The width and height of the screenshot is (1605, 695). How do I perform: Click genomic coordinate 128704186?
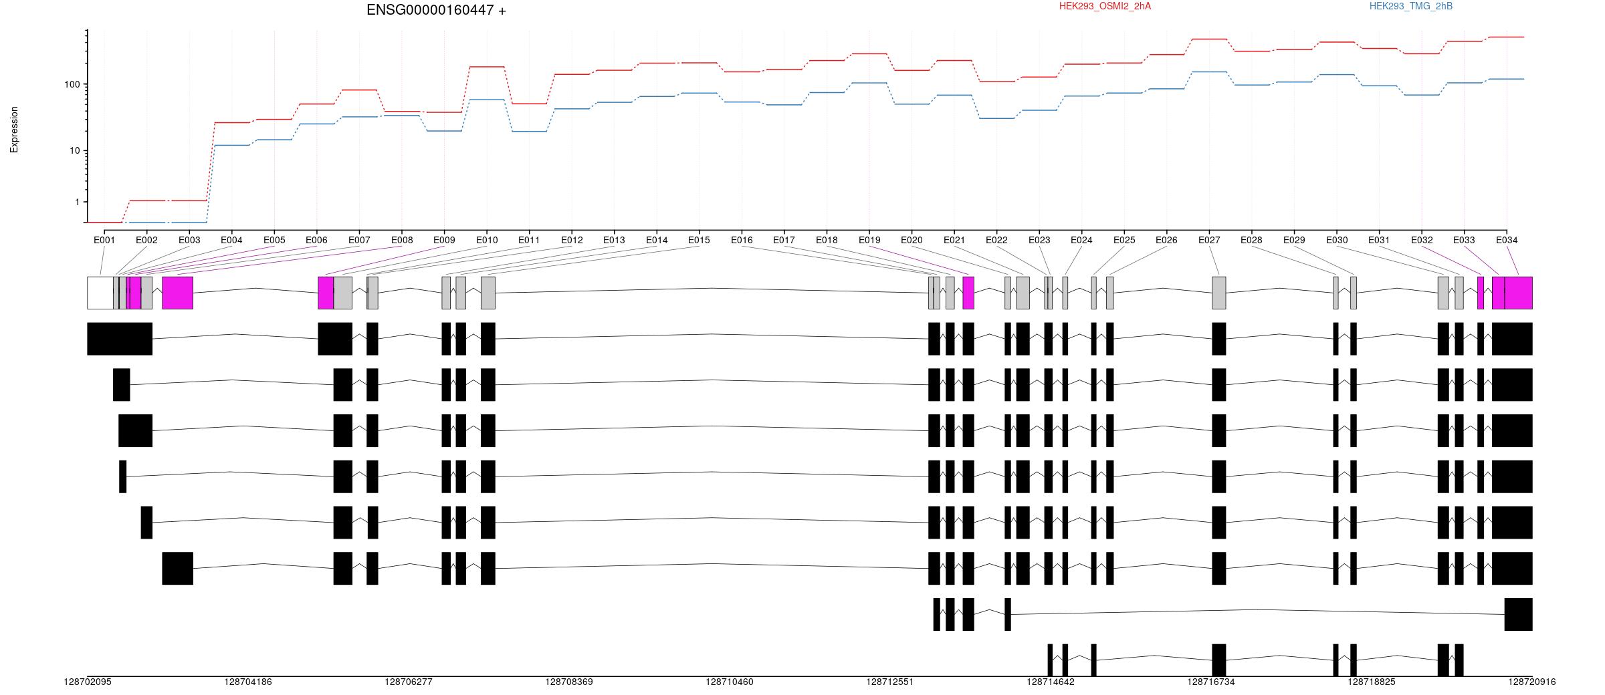248,682
